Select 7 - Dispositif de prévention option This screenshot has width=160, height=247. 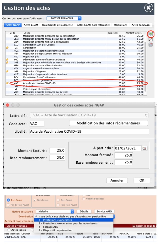pyautogui.click(x=74, y=230)
